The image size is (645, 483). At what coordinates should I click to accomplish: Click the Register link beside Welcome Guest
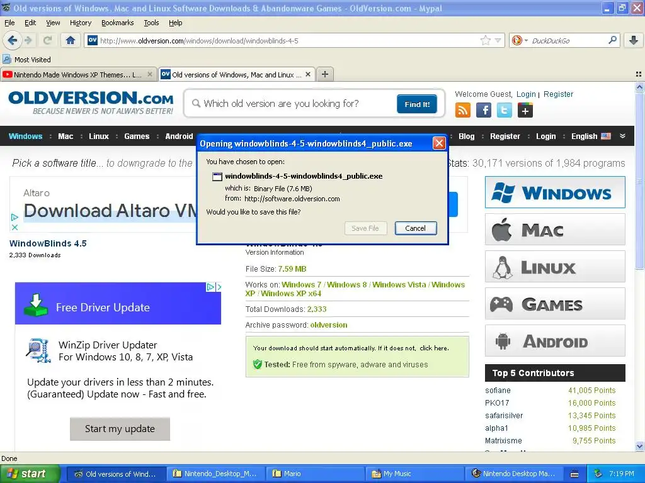click(x=558, y=94)
